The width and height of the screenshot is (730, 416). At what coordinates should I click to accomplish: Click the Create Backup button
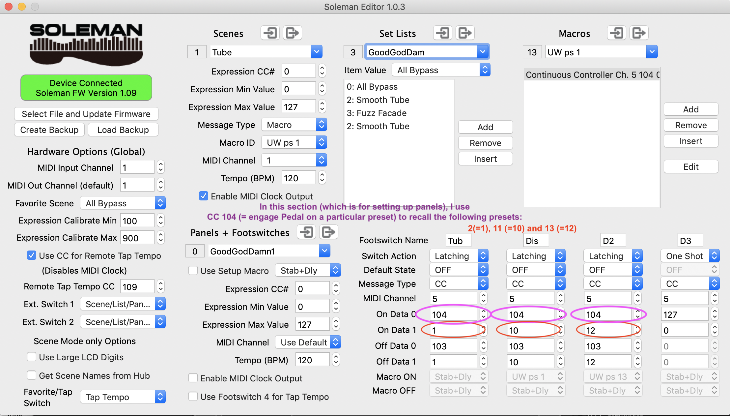49,130
